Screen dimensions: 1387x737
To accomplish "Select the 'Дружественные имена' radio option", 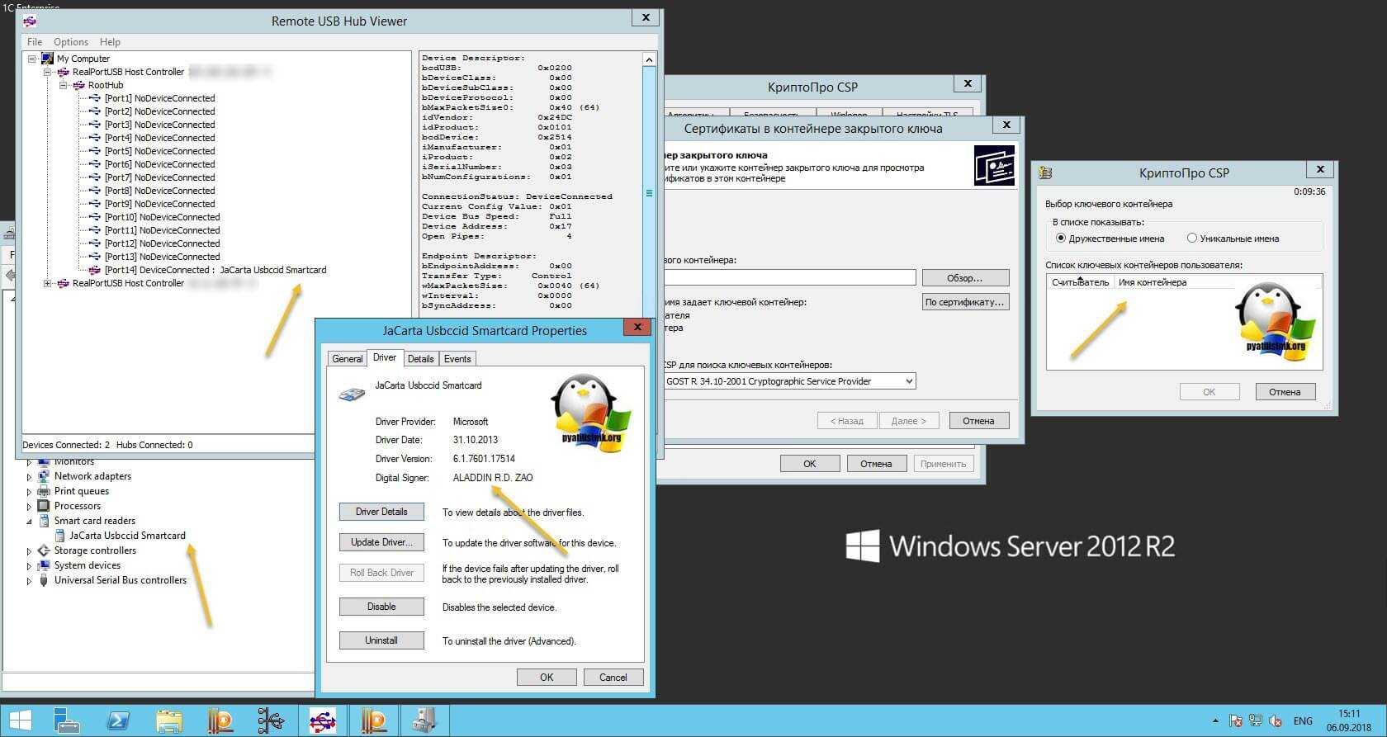I will [1061, 238].
